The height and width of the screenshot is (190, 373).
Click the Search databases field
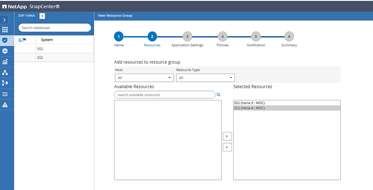(54, 28)
